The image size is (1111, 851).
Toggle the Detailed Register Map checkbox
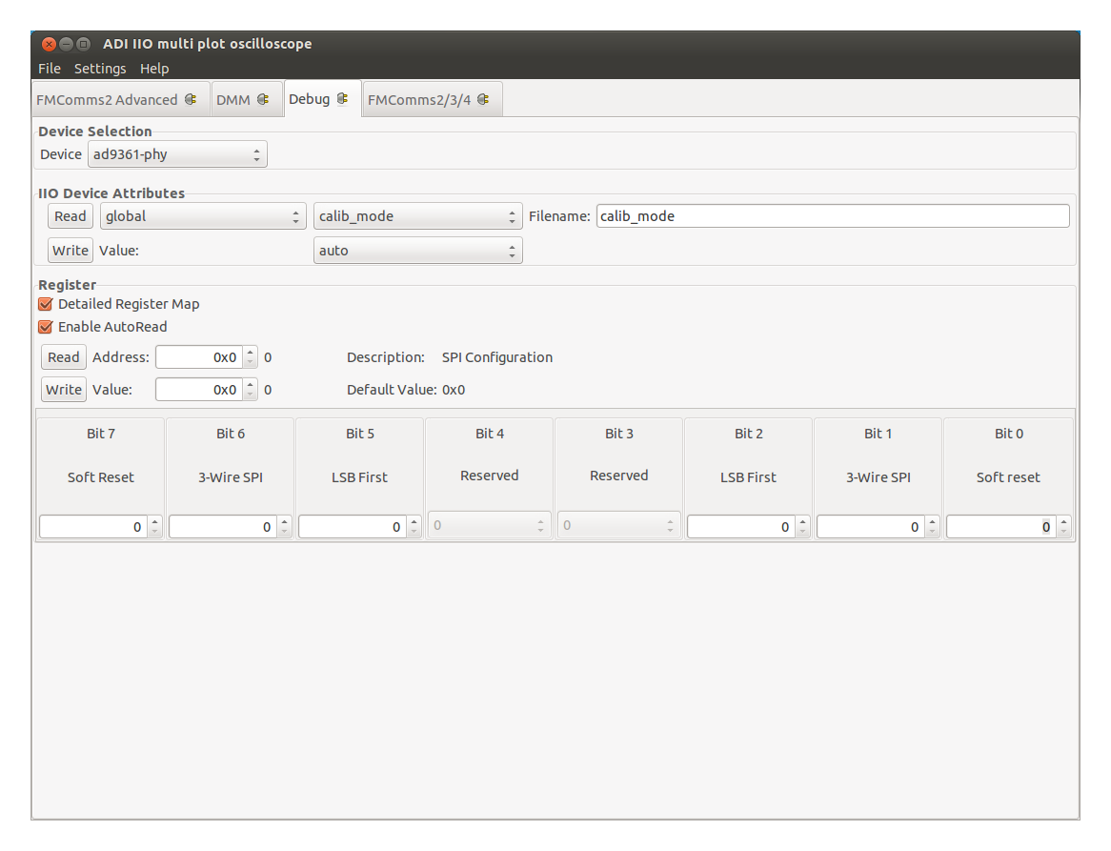(44, 303)
